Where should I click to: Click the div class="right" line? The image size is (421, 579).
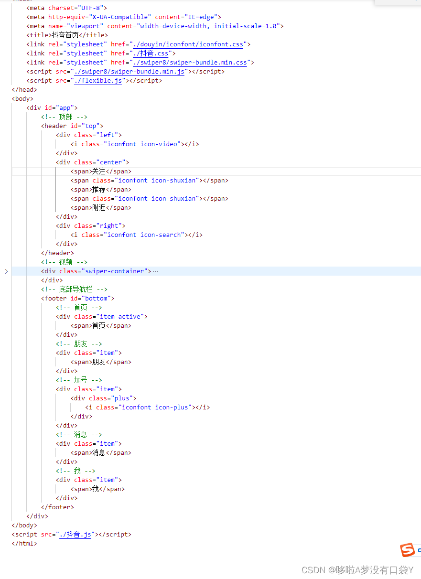(x=91, y=226)
